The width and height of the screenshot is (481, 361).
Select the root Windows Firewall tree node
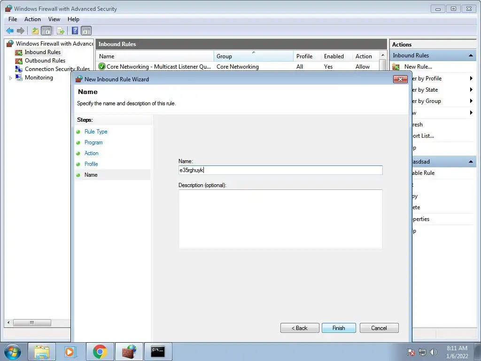[x=54, y=44]
